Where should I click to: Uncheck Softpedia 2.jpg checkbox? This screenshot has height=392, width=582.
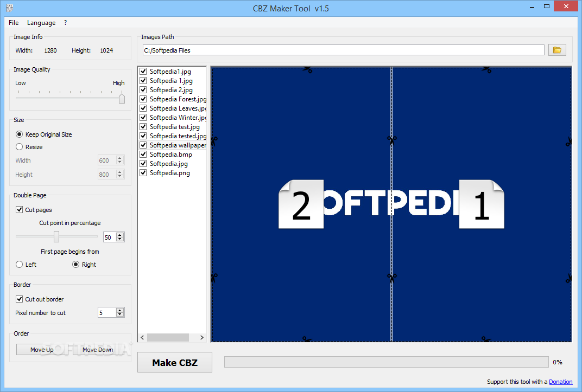coord(143,89)
